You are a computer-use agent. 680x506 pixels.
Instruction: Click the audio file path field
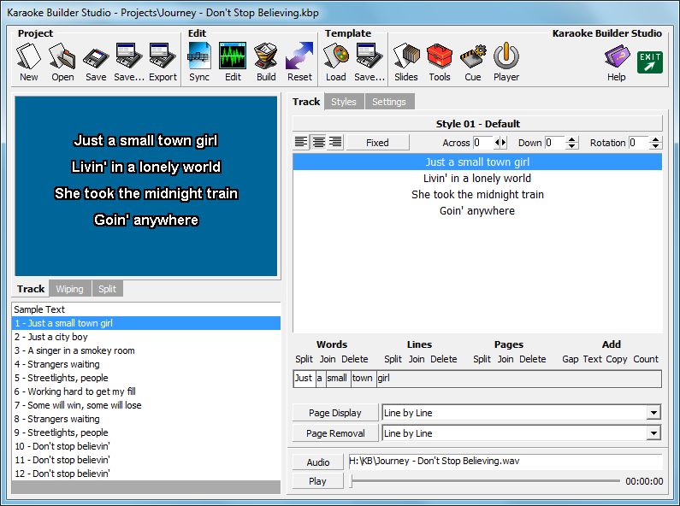[506, 462]
